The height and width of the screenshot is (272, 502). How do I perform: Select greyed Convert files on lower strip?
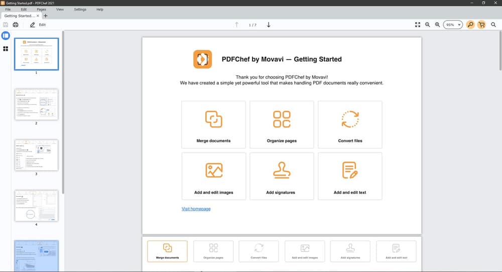[259, 251]
